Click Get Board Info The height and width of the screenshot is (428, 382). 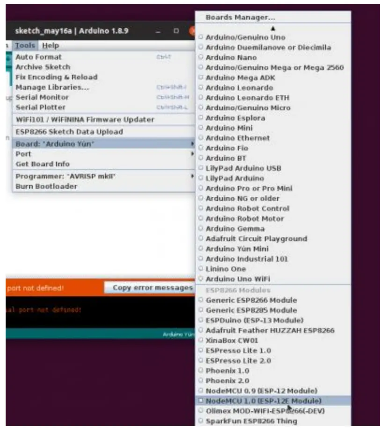[103, 164]
